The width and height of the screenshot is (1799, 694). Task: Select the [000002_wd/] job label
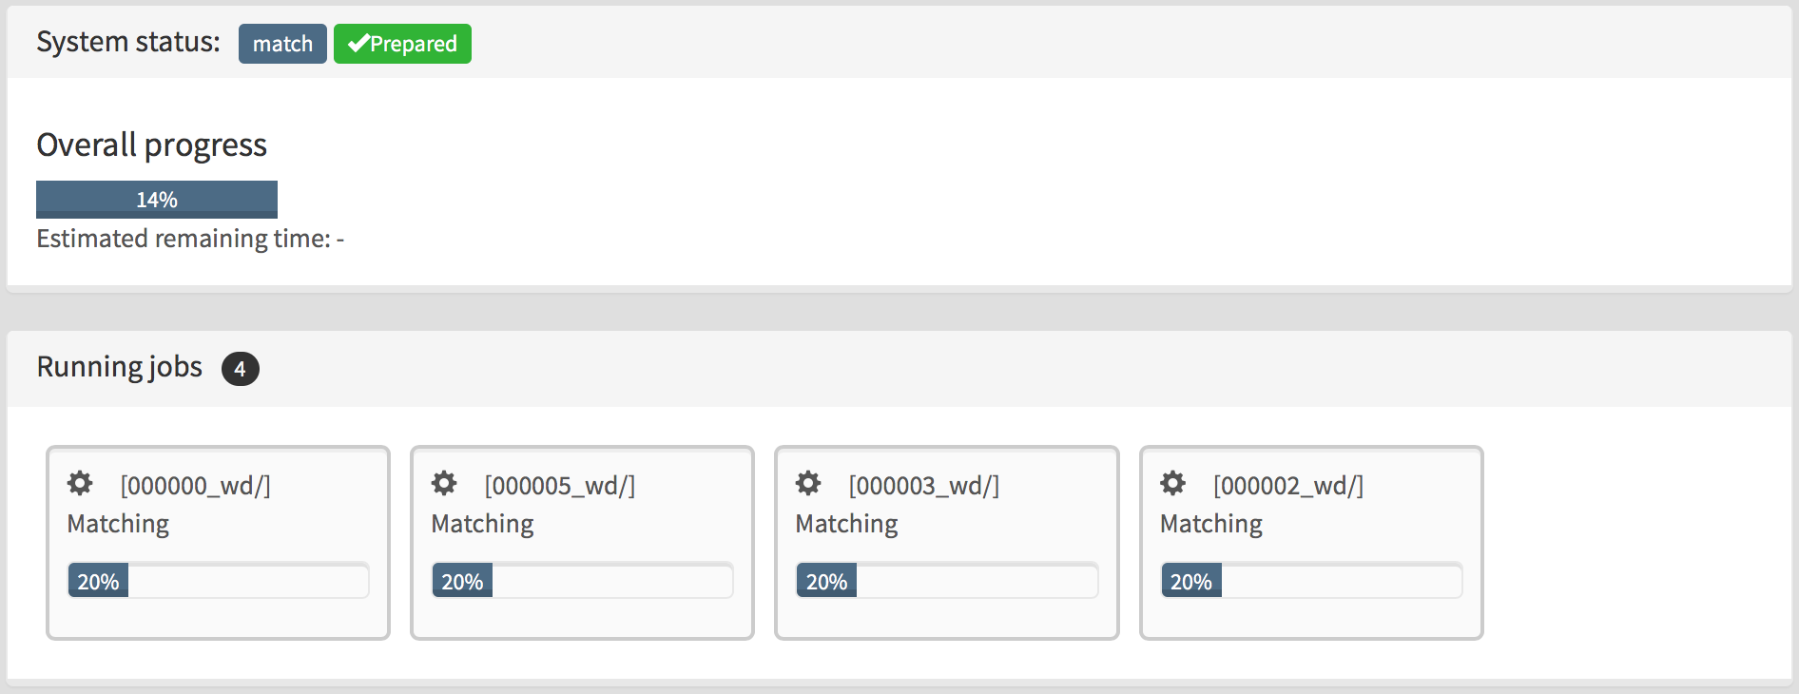(1288, 486)
